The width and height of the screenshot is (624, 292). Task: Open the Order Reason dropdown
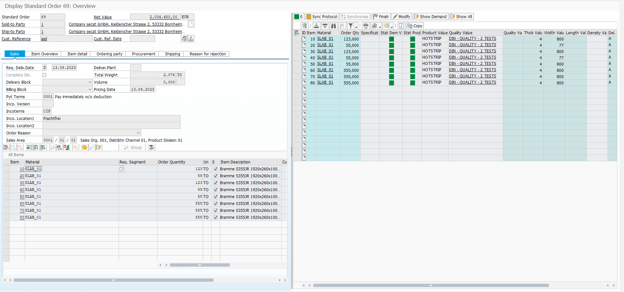[138, 133]
